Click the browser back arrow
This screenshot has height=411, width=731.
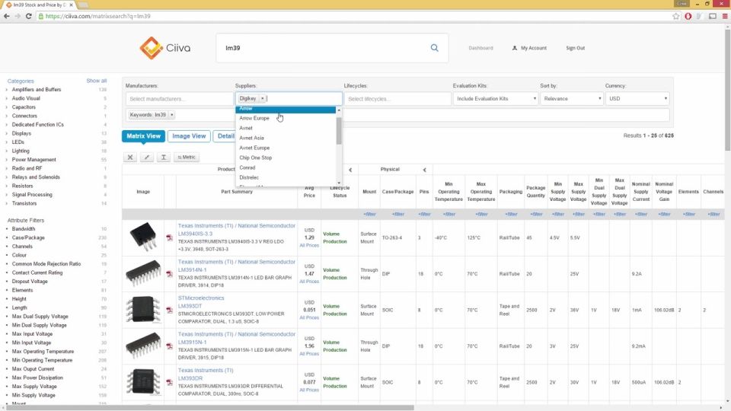(7, 16)
